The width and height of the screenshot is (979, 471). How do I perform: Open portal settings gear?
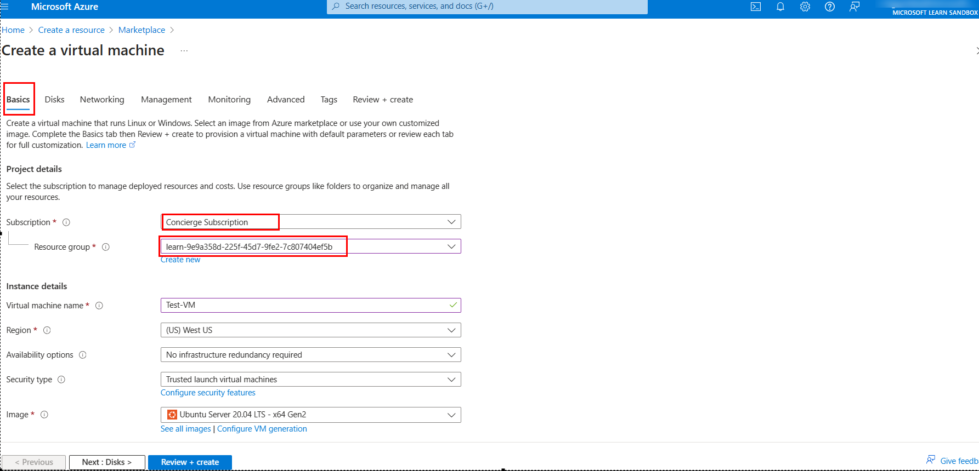pyautogui.click(x=805, y=7)
